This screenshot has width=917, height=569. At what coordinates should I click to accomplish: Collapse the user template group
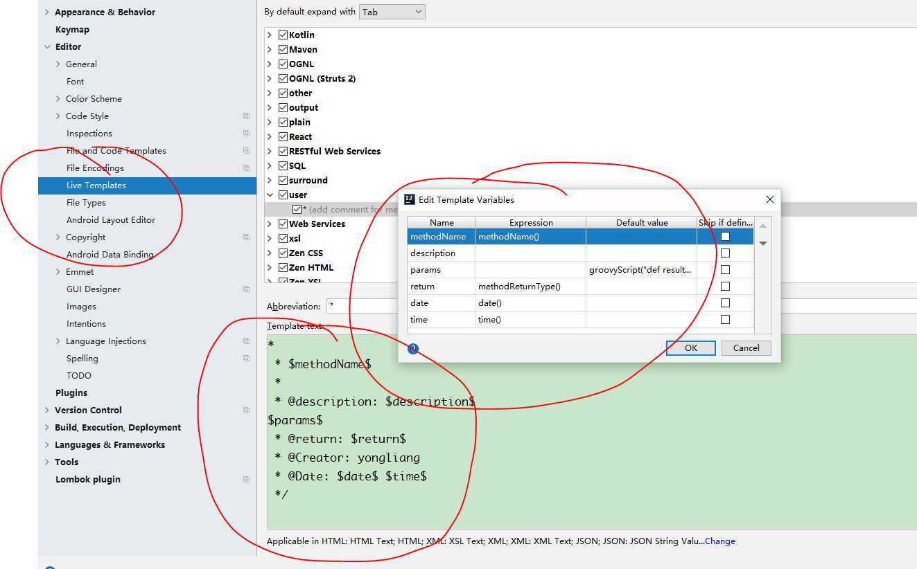[270, 195]
